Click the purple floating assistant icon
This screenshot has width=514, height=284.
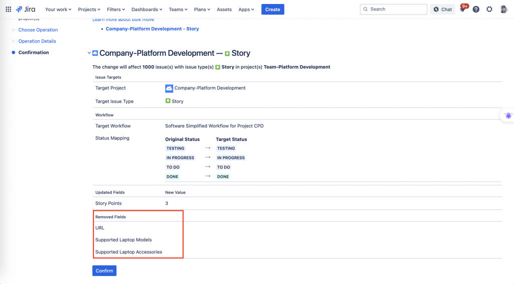pos(508,115)
